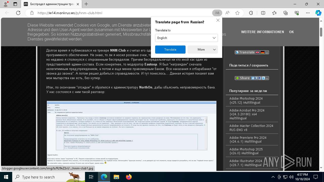324x182 pixels.
Task: Select German flag in Translate widget
Action: point(262,52)
